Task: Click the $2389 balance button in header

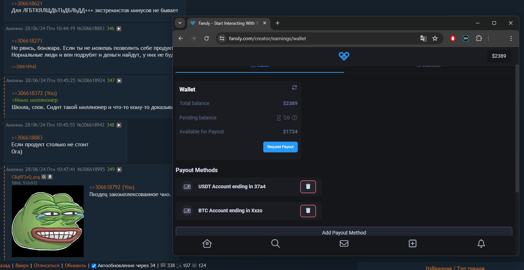Action: (x=499, y=56)
